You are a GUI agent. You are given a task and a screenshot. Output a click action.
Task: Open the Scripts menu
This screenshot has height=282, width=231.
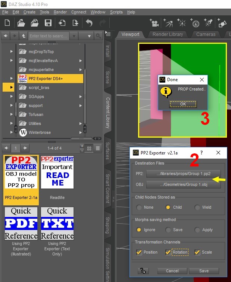pos(116,12)
